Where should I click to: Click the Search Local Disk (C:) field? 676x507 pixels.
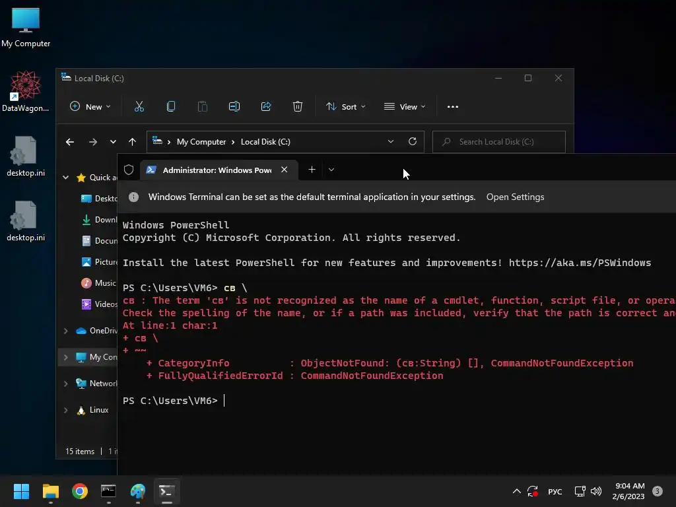pyautogui.click(x=499, y=142)
